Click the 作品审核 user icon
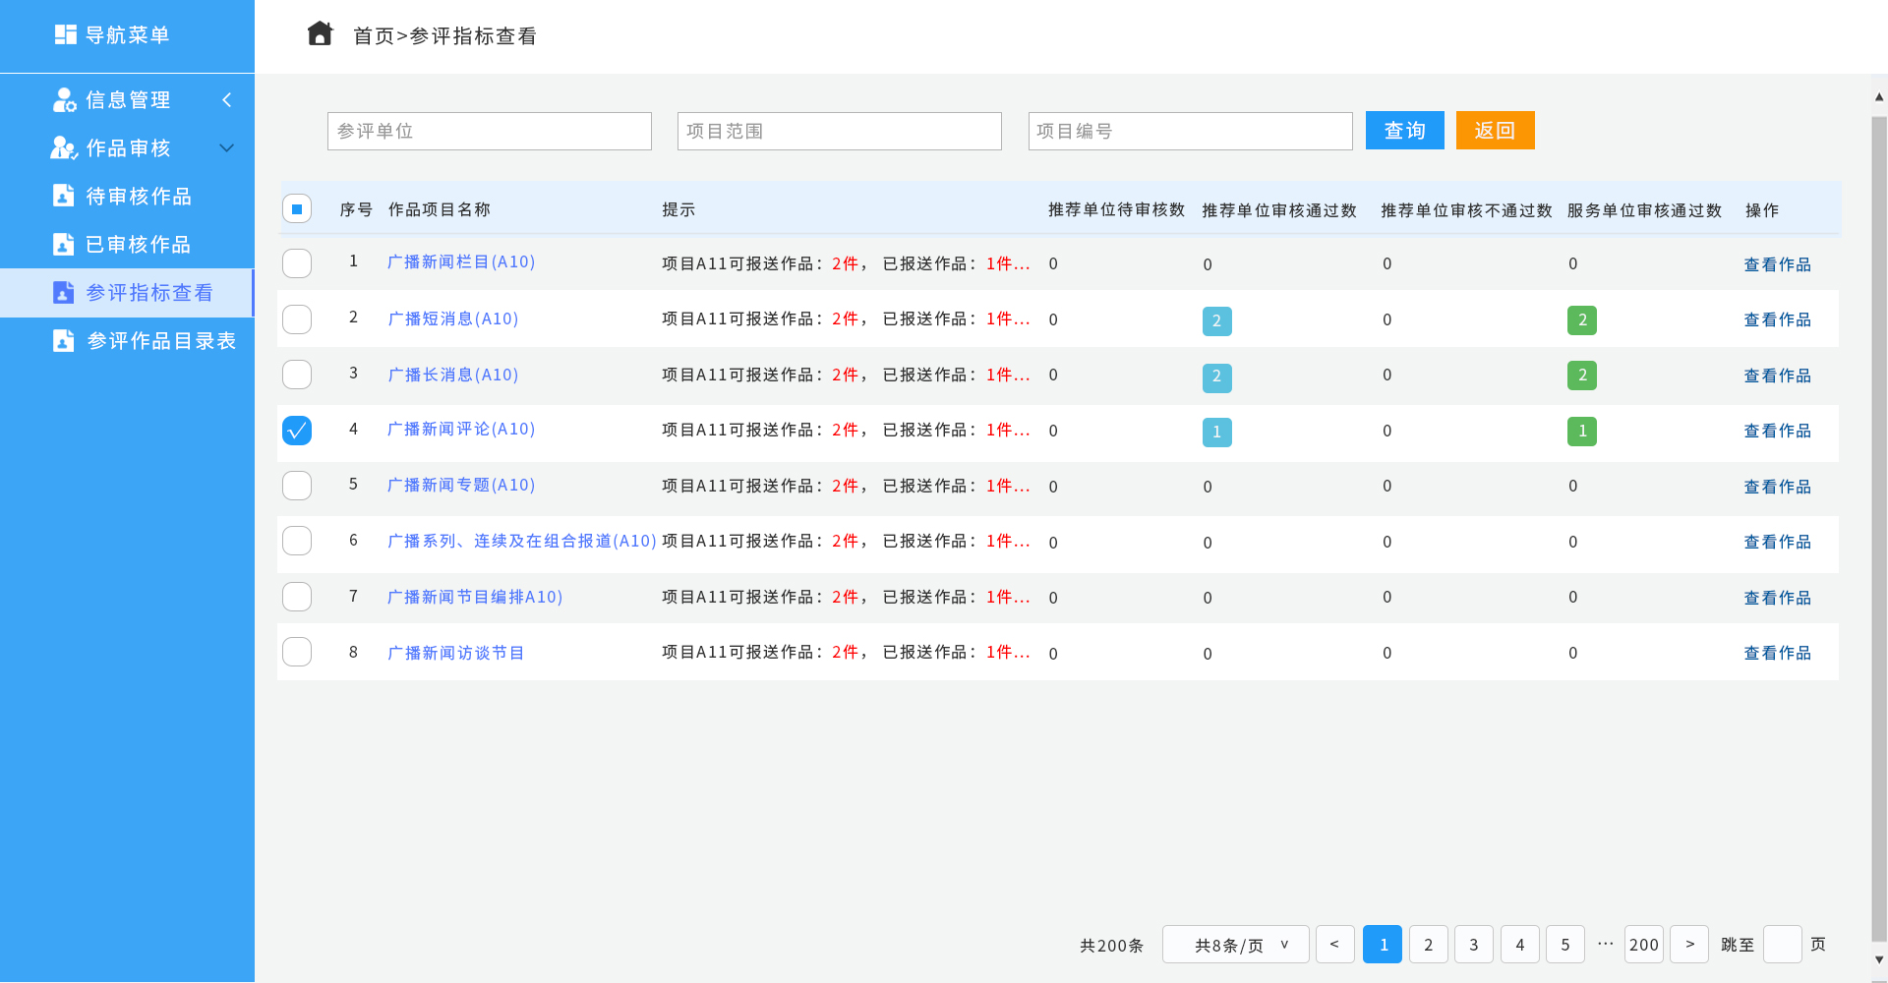The image size is (1888, 983). [x=64, y=147]
